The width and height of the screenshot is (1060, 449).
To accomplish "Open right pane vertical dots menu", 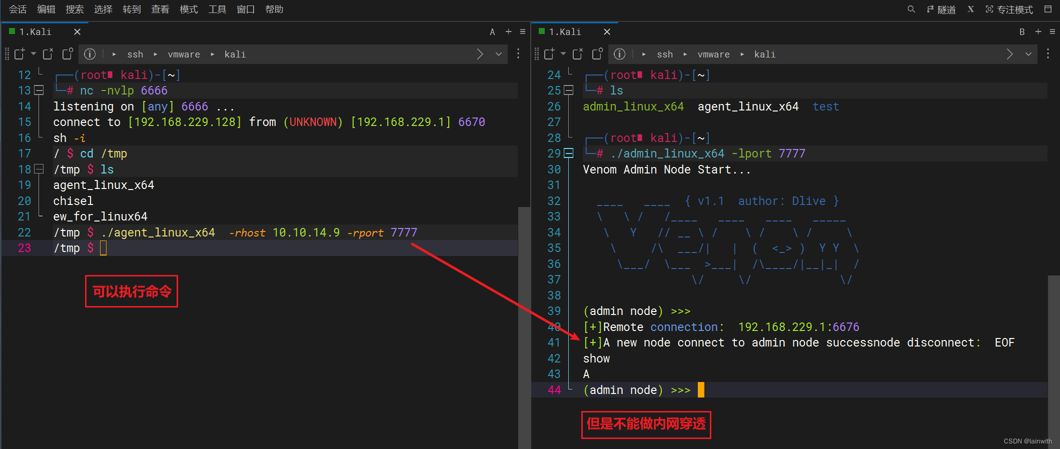I will [1048, 54].
